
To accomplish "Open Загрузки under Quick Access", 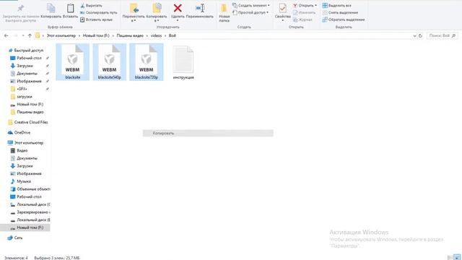I will click(25, 66).
